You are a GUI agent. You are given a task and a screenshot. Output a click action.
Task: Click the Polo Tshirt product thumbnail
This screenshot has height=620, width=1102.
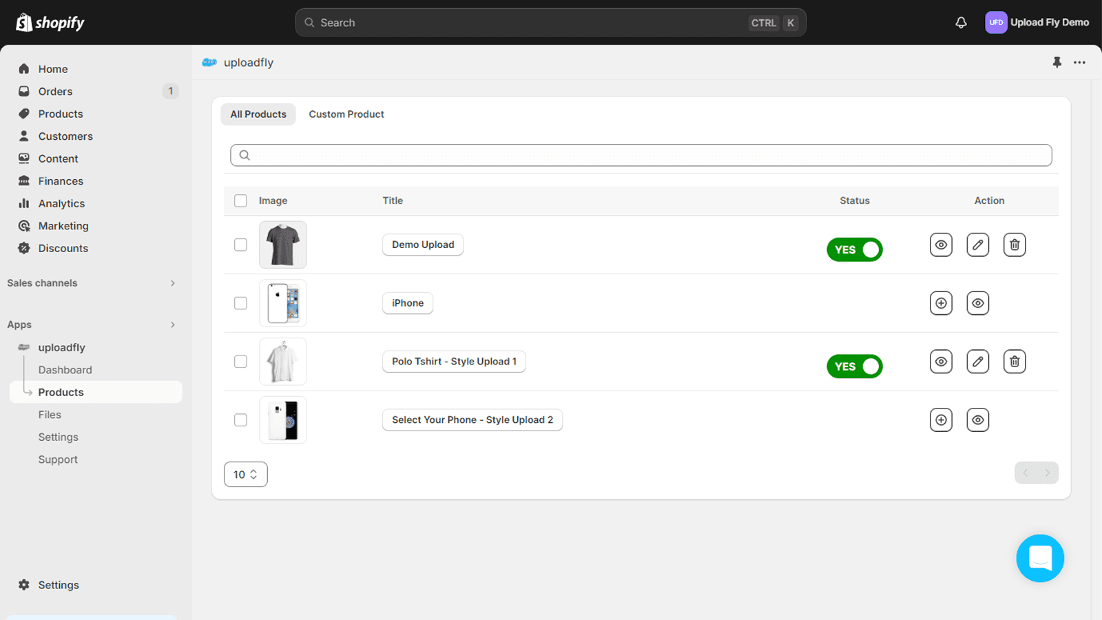point(283,361)
